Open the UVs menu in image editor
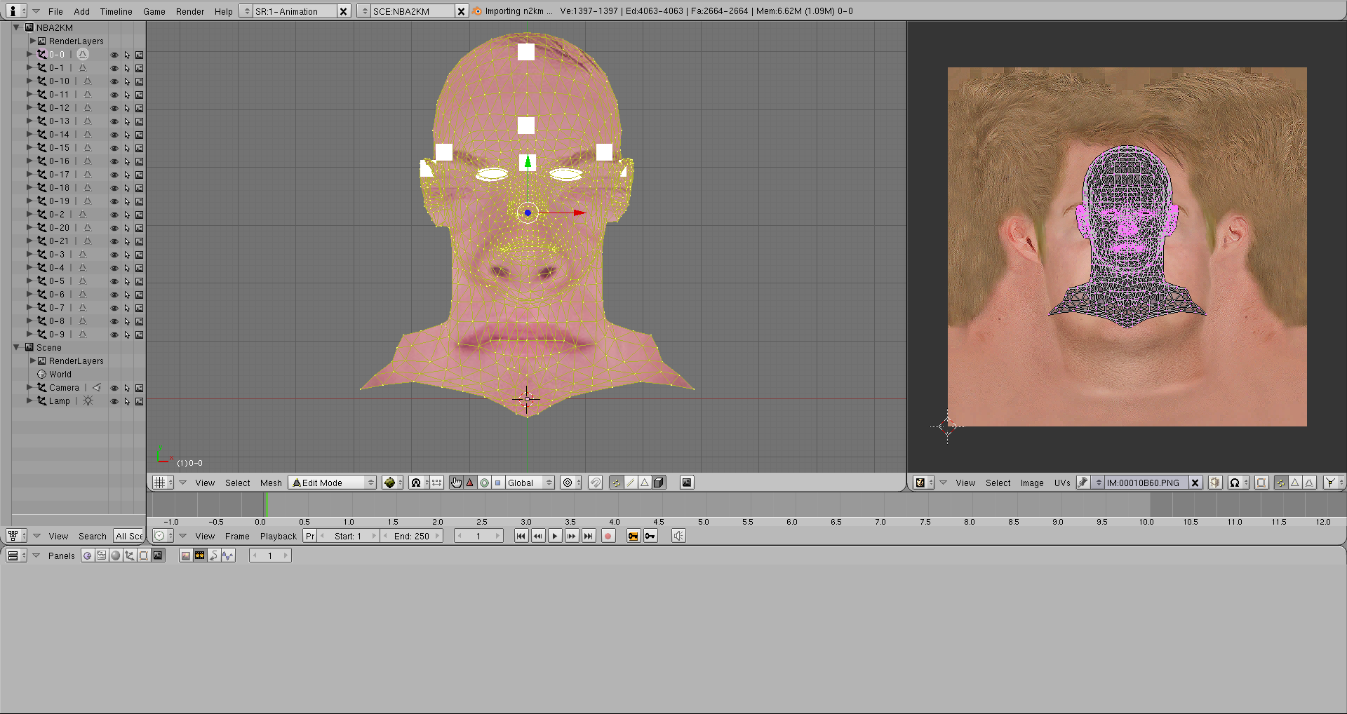The width and height of the screenshot is (1347, 714). pos(1061,483)
